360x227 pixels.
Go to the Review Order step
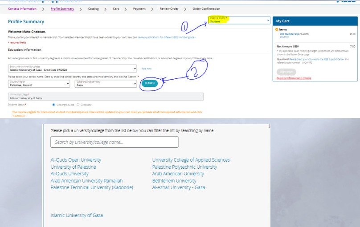click(x=169, y=9)
